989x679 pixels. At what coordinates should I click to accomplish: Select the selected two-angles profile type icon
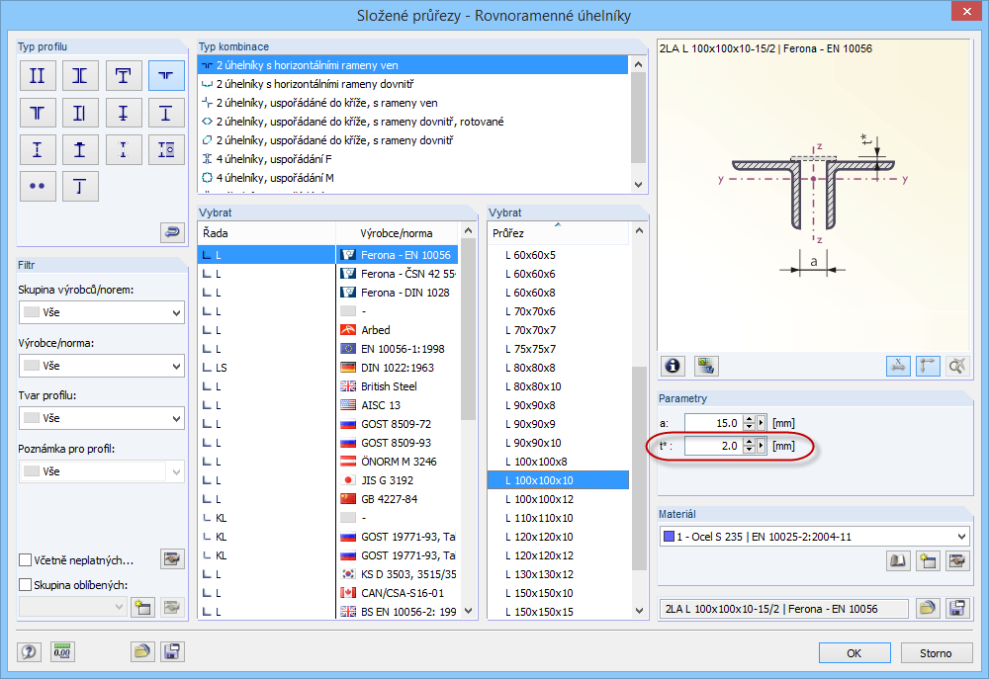[166, 76]
